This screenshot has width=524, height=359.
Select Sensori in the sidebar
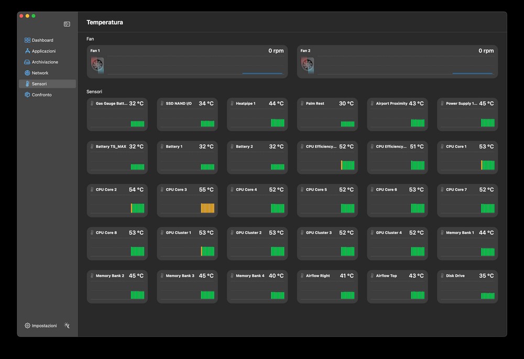tap(39, 84)
